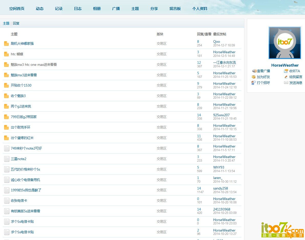This screenshot has height=240, width=305.
Task: Click document icon beside 有锁美版5s进来看看
Action: click(7, 211)
